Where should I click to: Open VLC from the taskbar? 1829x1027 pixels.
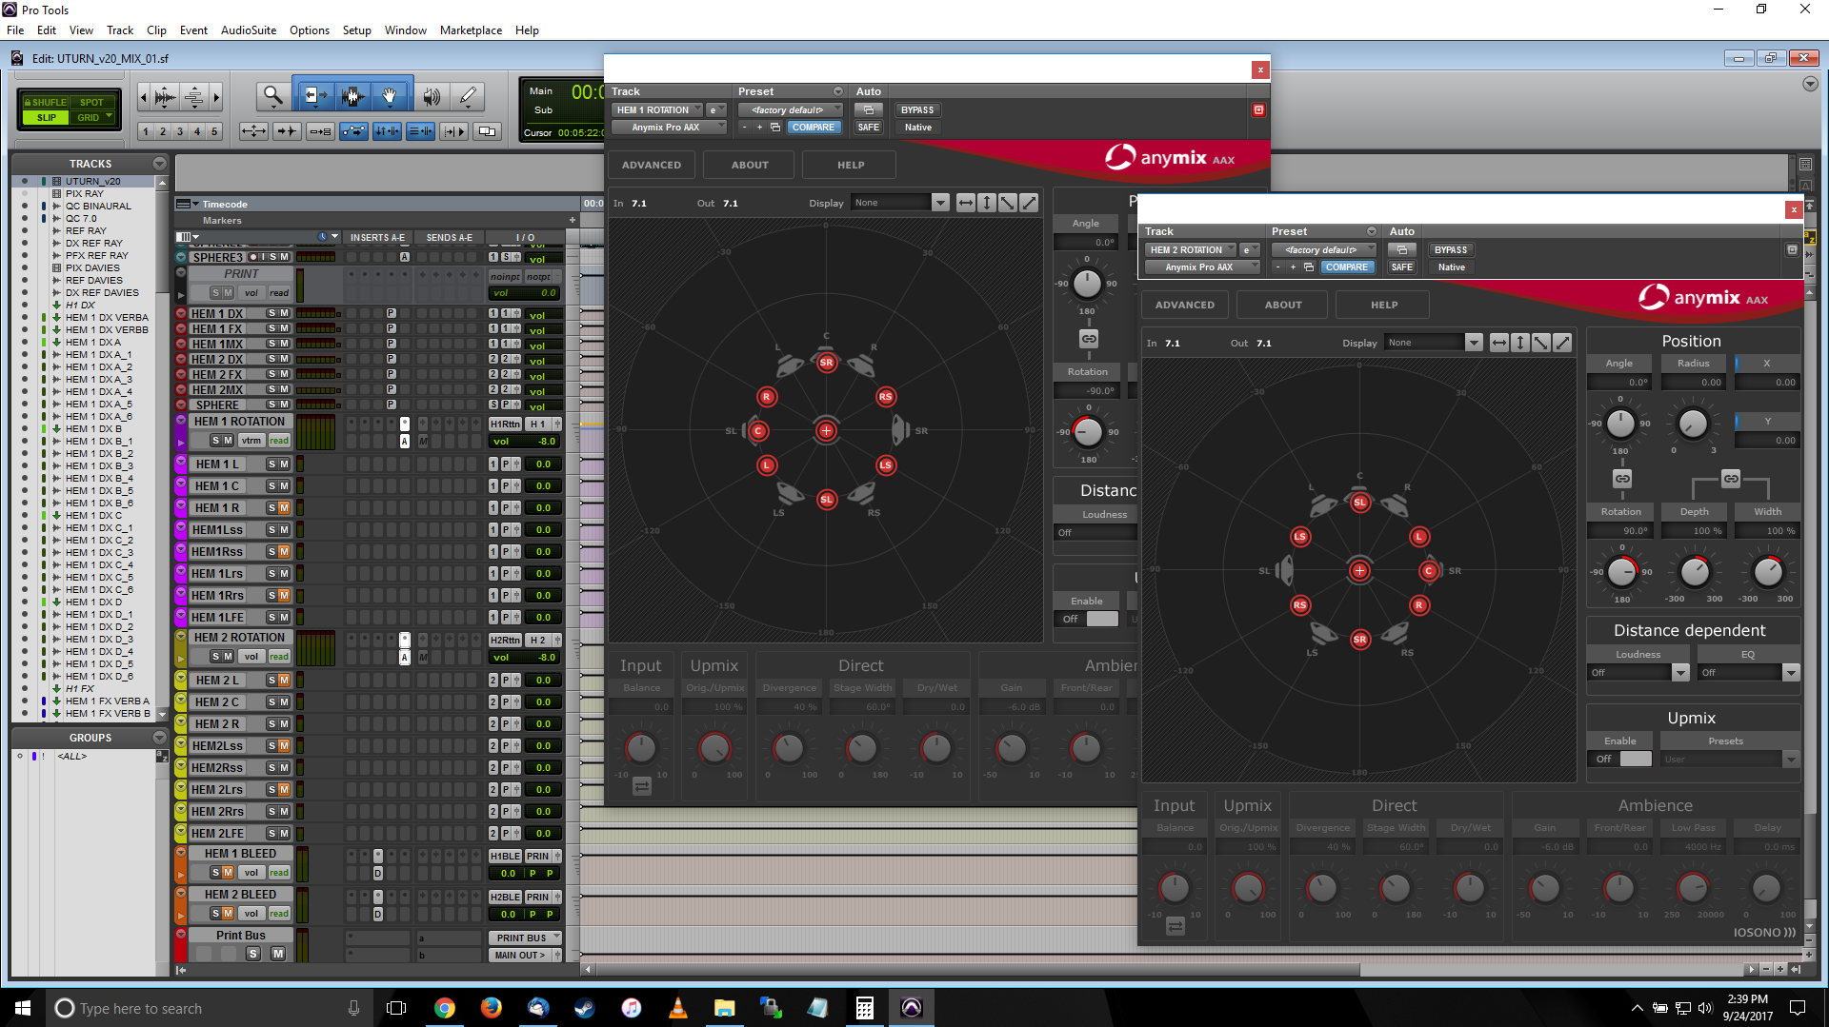tap(678, 1008)
